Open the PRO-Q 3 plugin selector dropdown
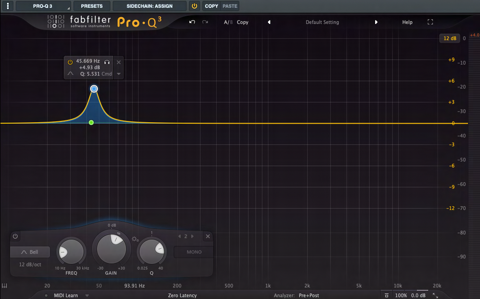Screen dimensions: 480x299 pyautogui.click(x=43, y=6)
